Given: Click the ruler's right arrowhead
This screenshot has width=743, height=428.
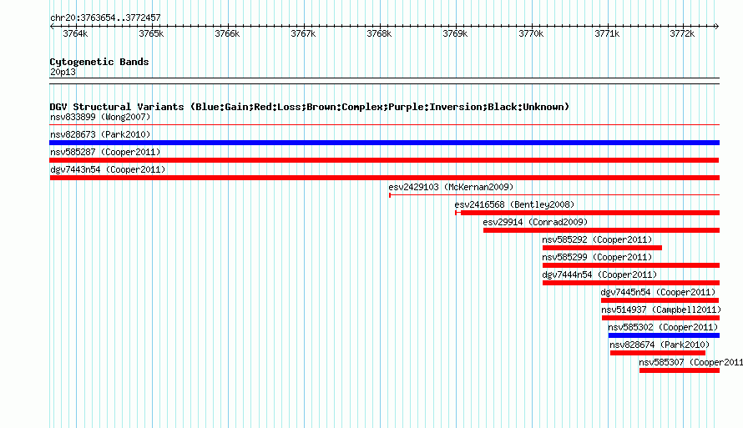Looking at the screenshot, I should [x=717, y=26].
